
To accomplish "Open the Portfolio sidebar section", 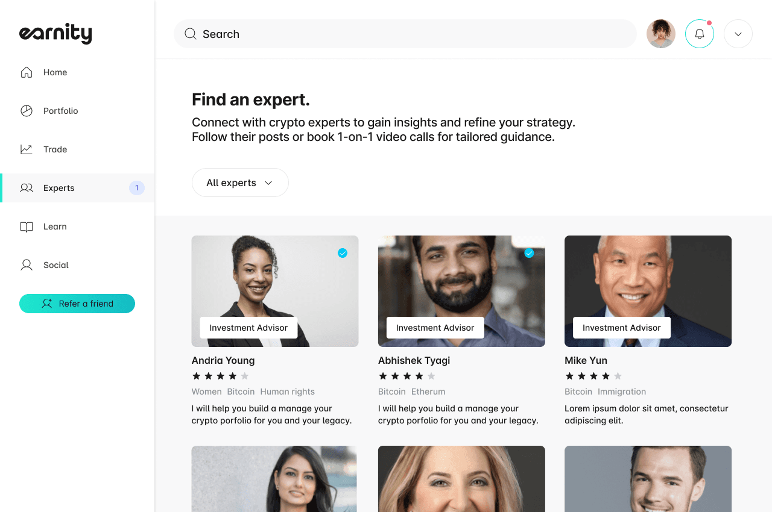I will click(x=77, y=111).
